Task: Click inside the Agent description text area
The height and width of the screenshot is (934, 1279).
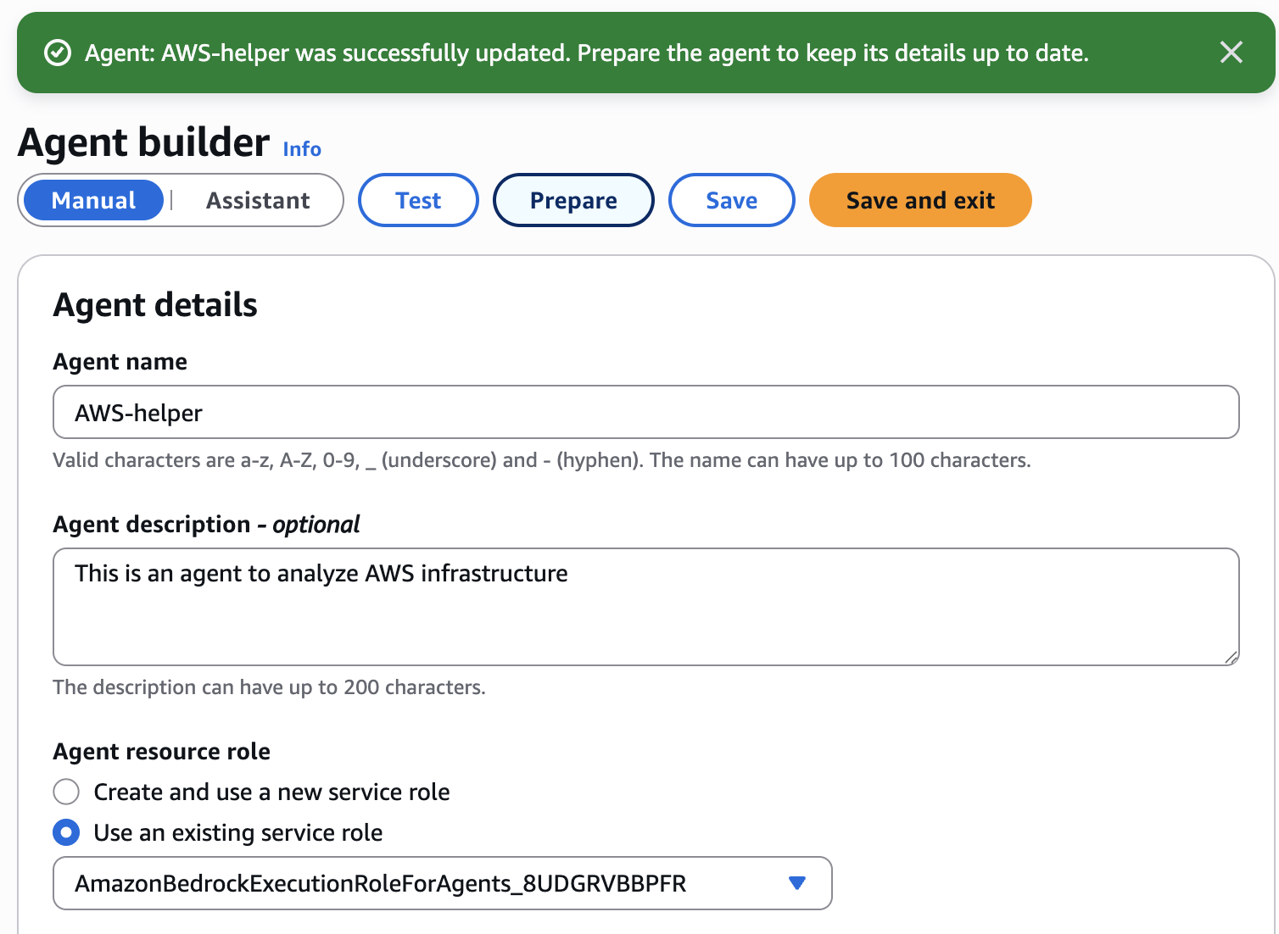Action: point(645,607)
